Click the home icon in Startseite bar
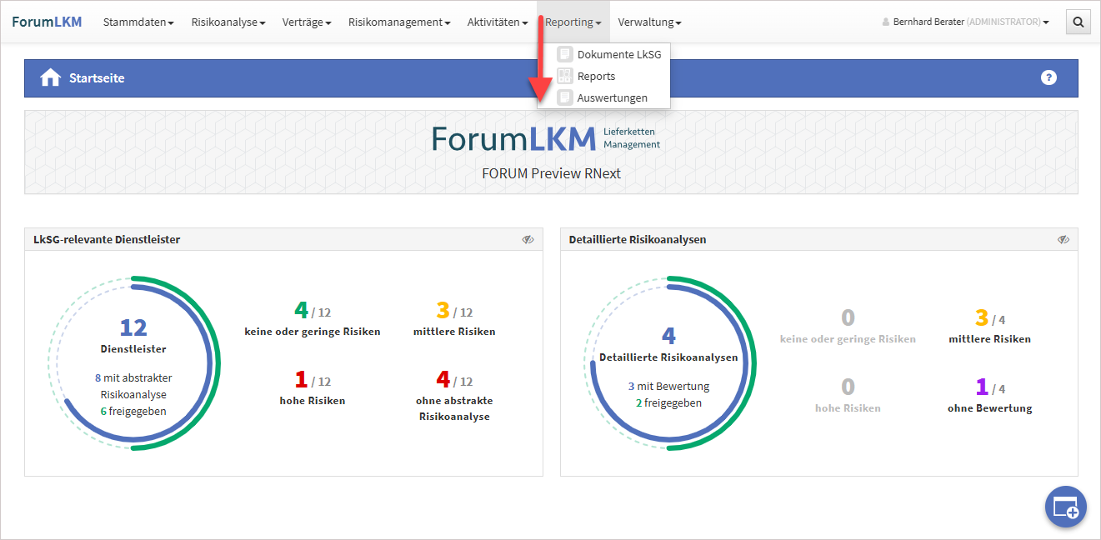This screenshot has height=540, width=1101. (x=50, y=77)
